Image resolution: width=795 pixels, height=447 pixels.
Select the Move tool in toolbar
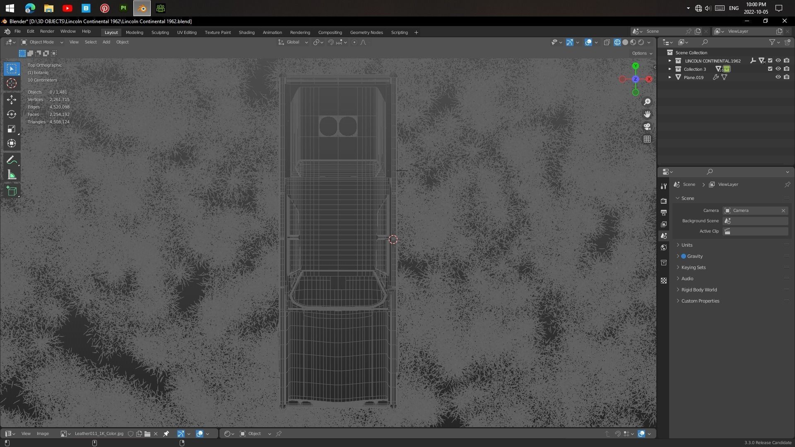coord(12,100)
